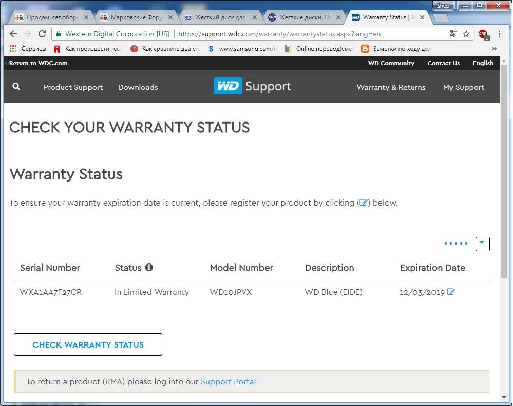513x406 pixels.
Task: Open the Сервисы apps grid shortcut
Action: click(28, 49)
